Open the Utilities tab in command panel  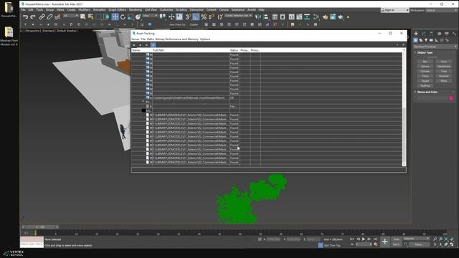(454, 34)
